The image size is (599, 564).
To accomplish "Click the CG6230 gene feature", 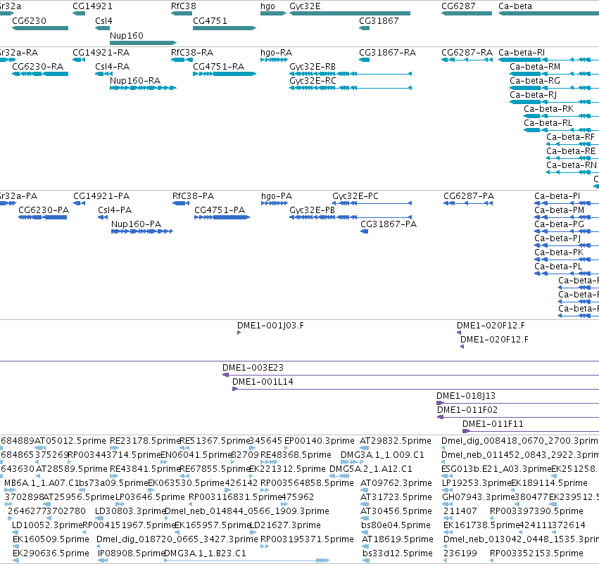I will [40, 28].
